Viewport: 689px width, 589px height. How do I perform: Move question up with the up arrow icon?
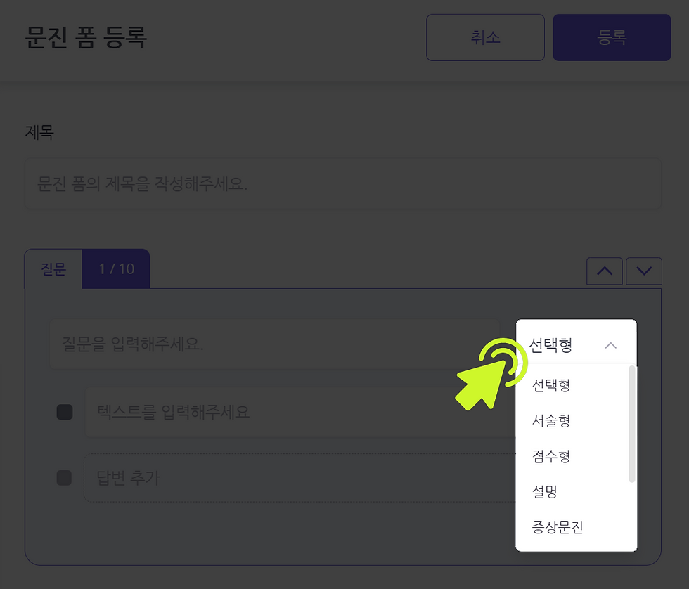(x=604, y=271)
